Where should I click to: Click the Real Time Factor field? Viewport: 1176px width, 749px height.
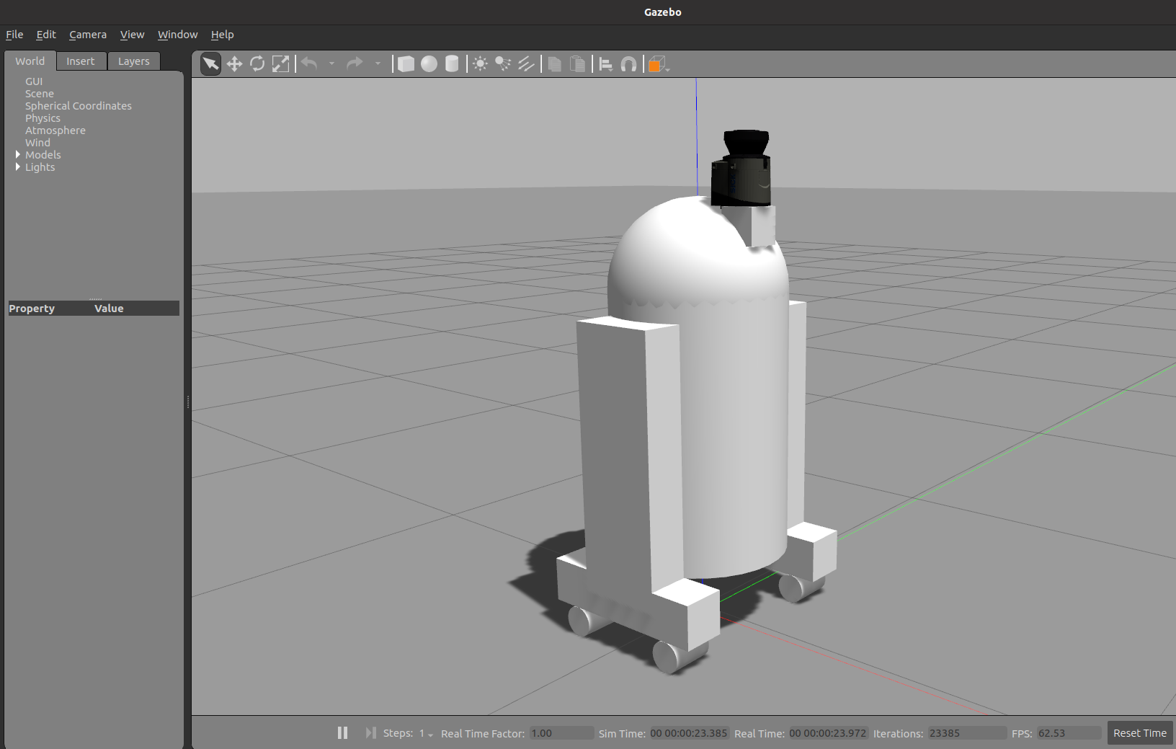click(x=561, y=732)
